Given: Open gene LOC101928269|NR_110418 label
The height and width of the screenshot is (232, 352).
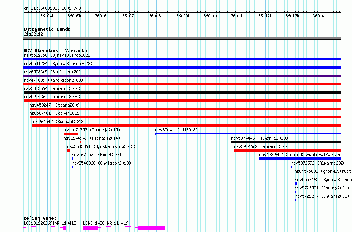Looking at the screenshot, I should click(50, 223).
